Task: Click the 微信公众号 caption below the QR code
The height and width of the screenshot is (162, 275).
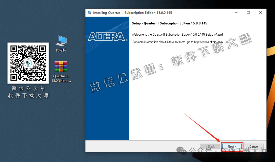Action: (28, 88)
